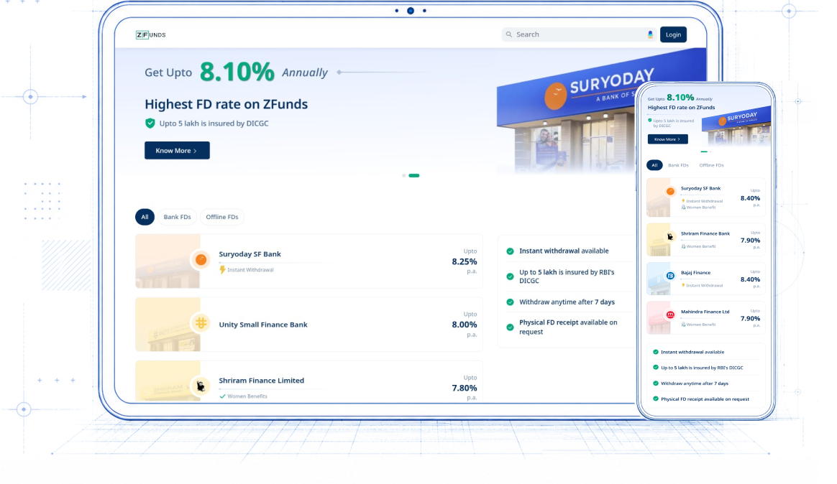This screenshot has height=484, width=837.
Task: Switch to the Bank FDs tab on the phone
Action: click(x=678, y=165)
